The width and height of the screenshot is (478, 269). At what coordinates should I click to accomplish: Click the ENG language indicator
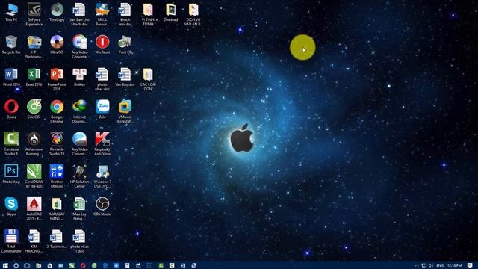440,265
